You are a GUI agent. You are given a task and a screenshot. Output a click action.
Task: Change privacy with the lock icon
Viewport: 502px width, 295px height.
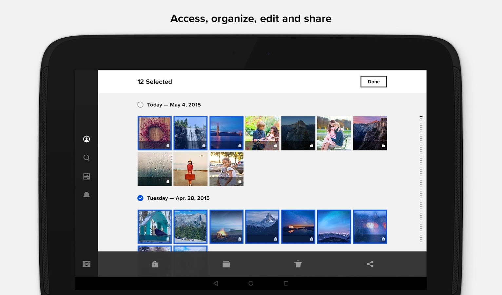154,264
